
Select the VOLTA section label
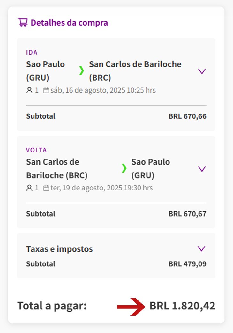[x=36, y=150]
